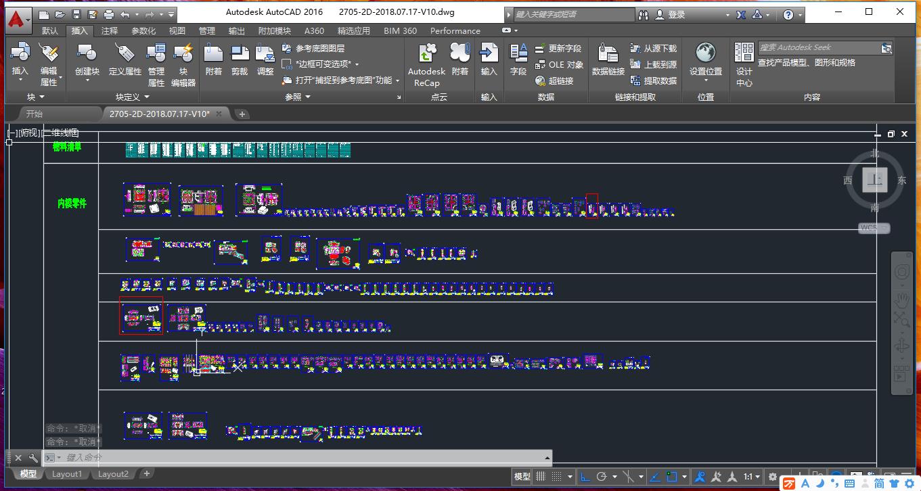Click the Design Center (设计中心) icon
This screenshot has width=921, height=491.
(x=744, y=65)
